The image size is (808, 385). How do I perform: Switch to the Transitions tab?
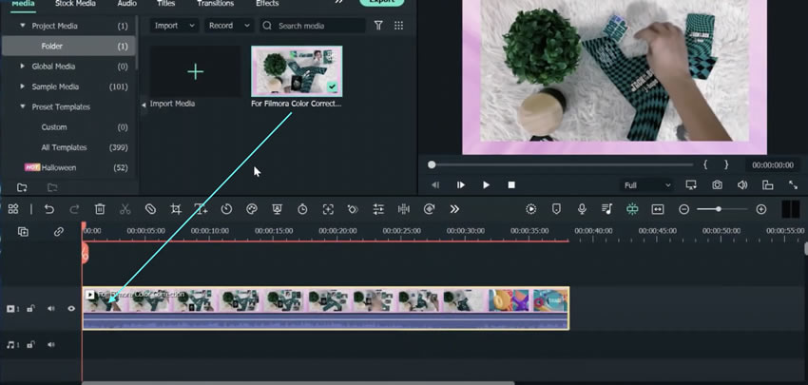(x=216, y=4)
